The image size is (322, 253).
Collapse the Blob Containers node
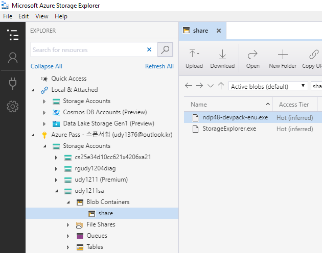coord(68,203)
